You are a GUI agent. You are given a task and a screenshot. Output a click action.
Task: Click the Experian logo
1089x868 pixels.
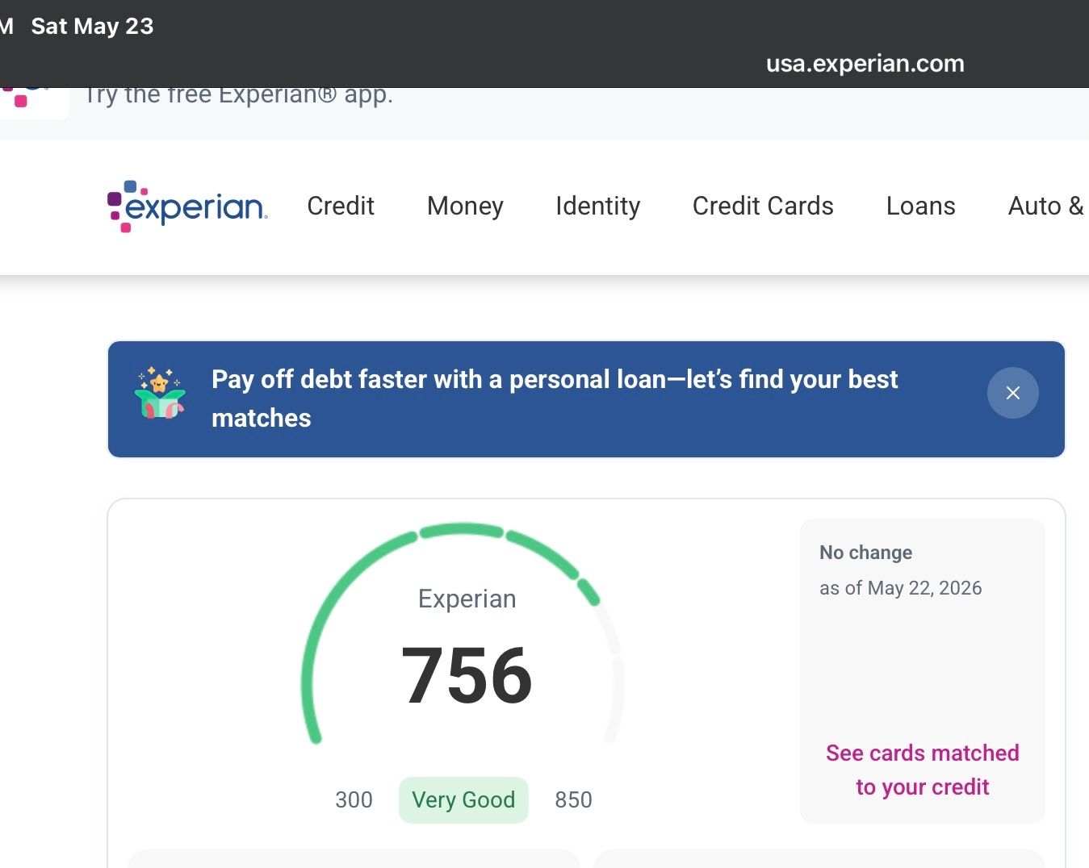[187, 207]
